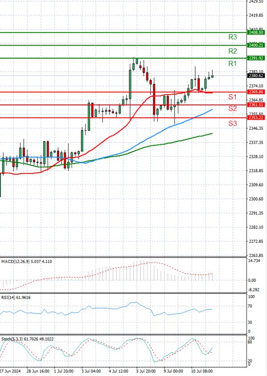Click the MACD scale value 14.734
The width and height of the screenshot is (267, 376).
(254, 261)
